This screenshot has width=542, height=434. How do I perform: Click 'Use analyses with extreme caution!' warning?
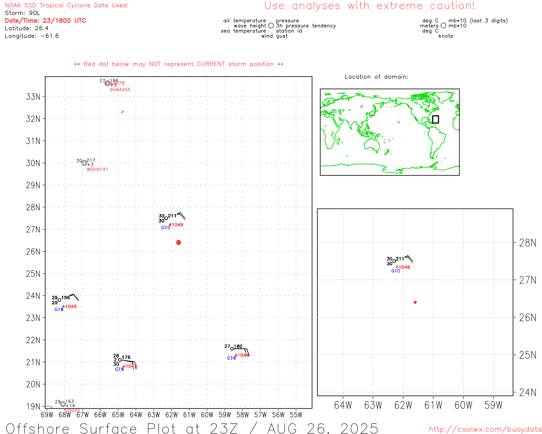tap(370, 6)
